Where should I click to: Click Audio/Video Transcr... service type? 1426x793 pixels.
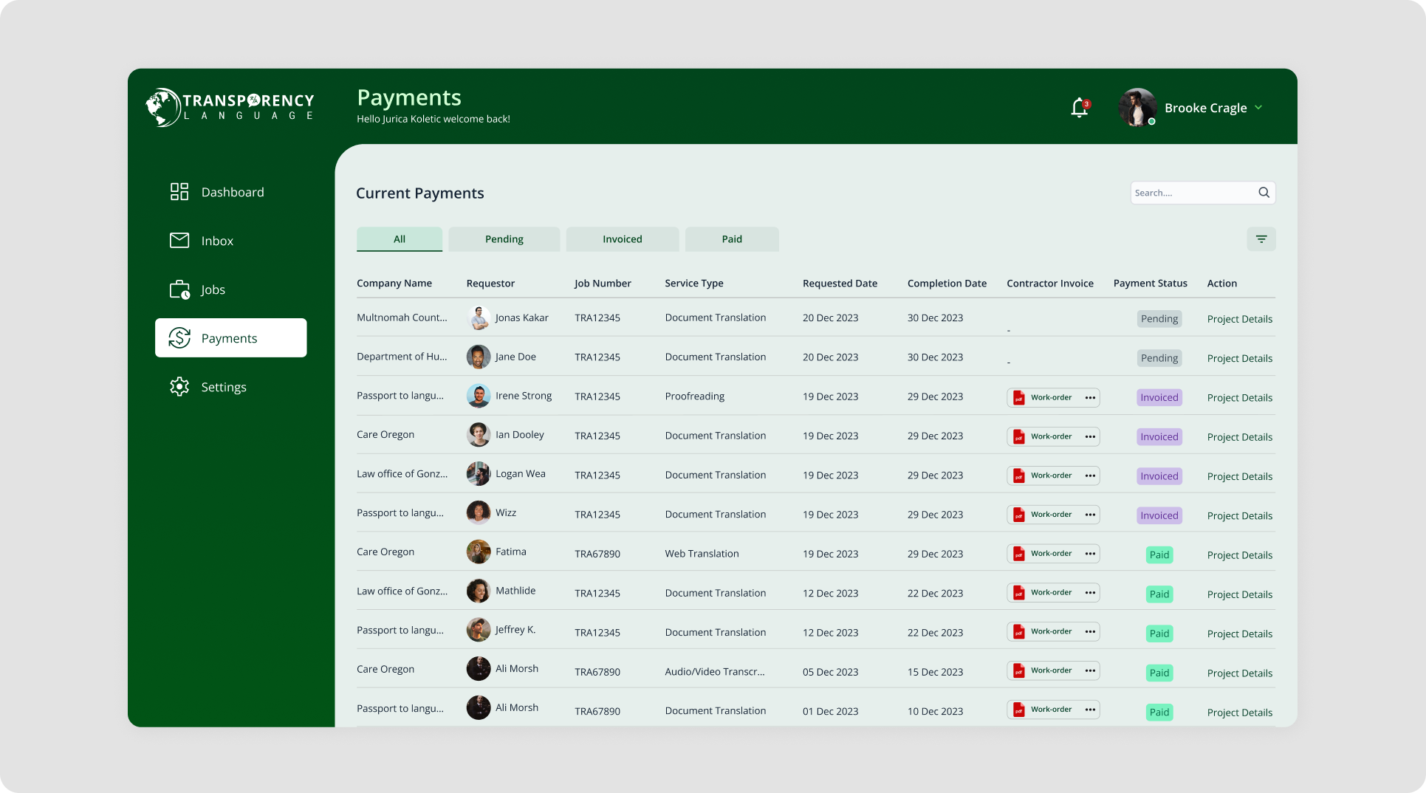[x=715, y=672]
